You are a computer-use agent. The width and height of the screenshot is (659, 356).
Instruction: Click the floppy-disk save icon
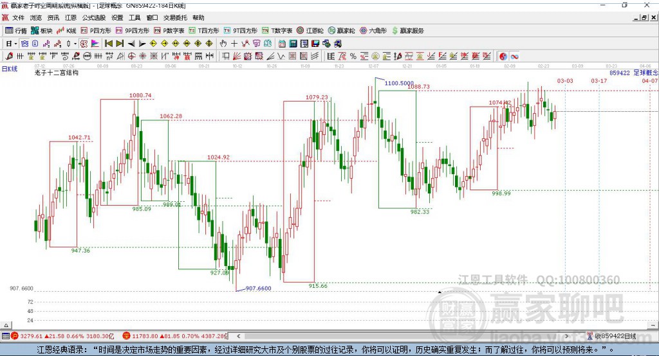pos(315,43)
